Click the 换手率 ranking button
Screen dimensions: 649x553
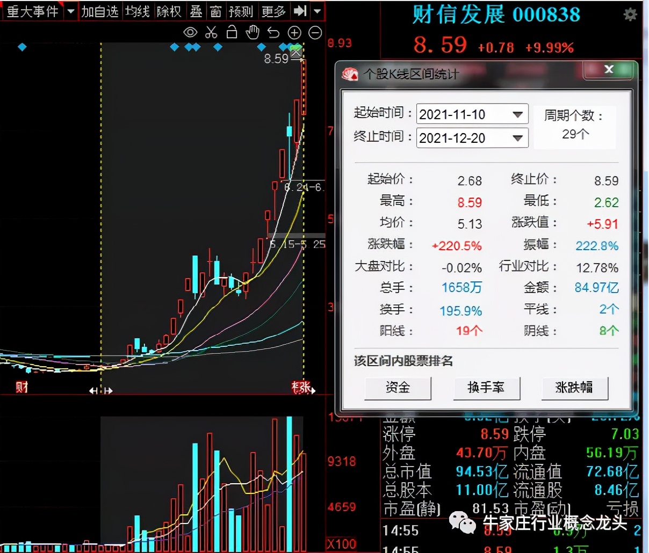[x=487, y=388]
